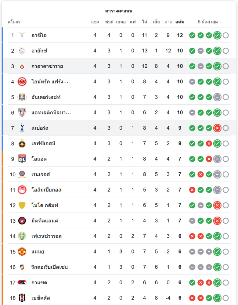The height and width of the screenshot is (305, 238).
Task: Open the แมนยู team link
Action: tap(38, 252)
